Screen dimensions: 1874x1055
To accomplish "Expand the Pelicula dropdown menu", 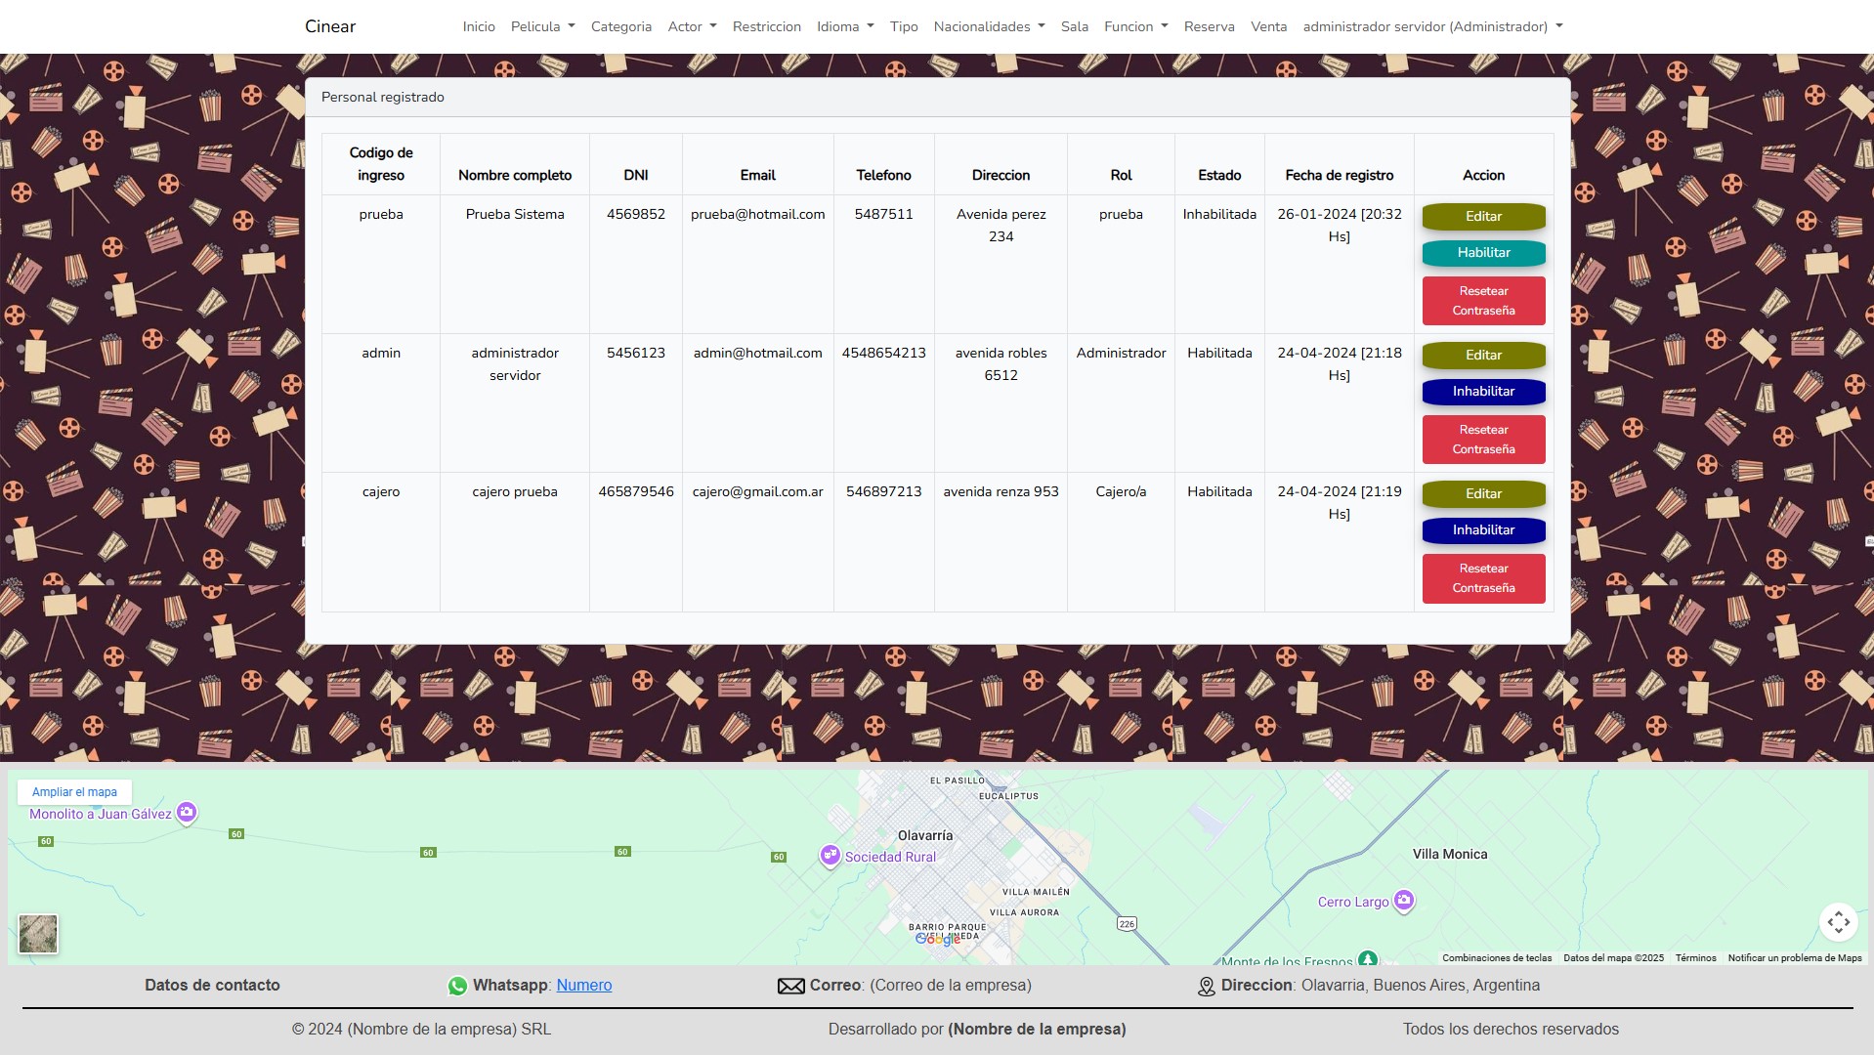I will coord(542,26).
